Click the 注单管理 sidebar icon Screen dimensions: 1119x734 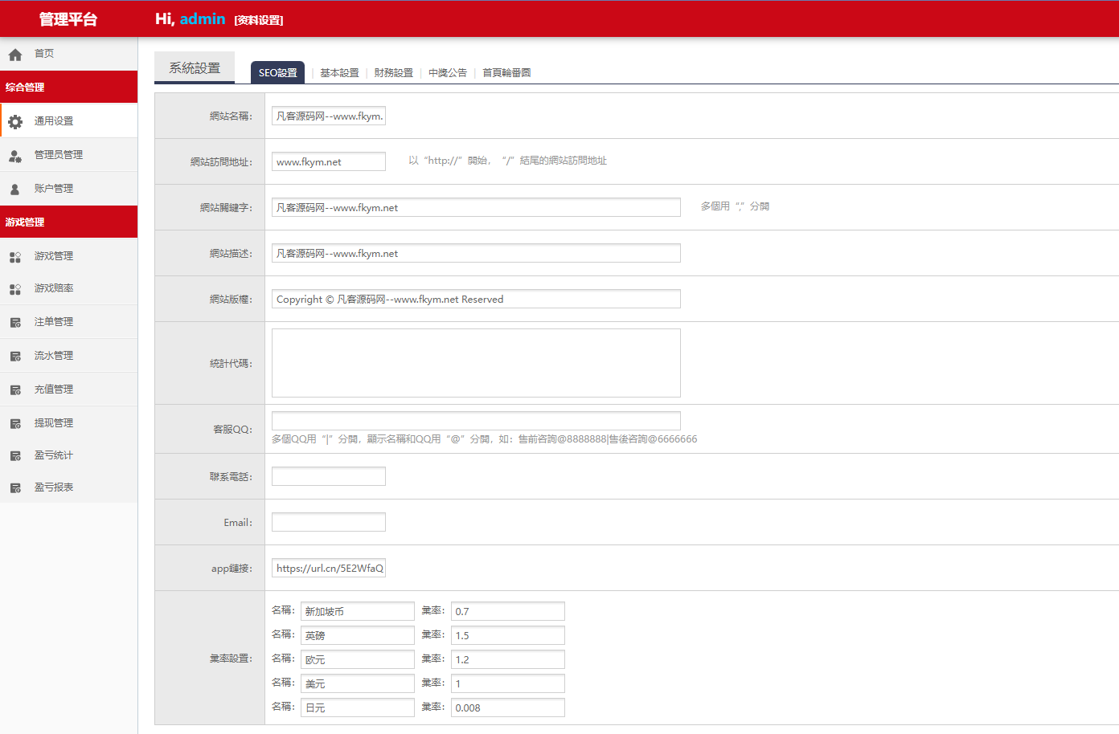pyautogui.click(x=14, y=323)
